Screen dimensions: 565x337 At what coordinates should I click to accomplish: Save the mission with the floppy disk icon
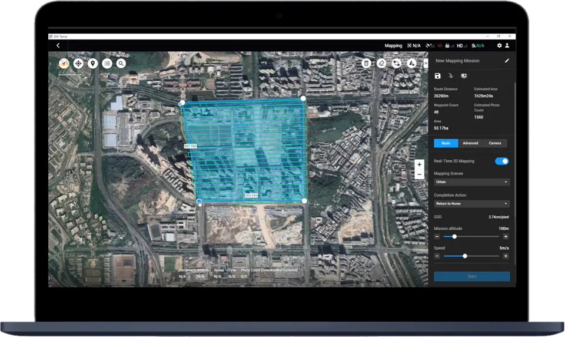click(437, 76)
